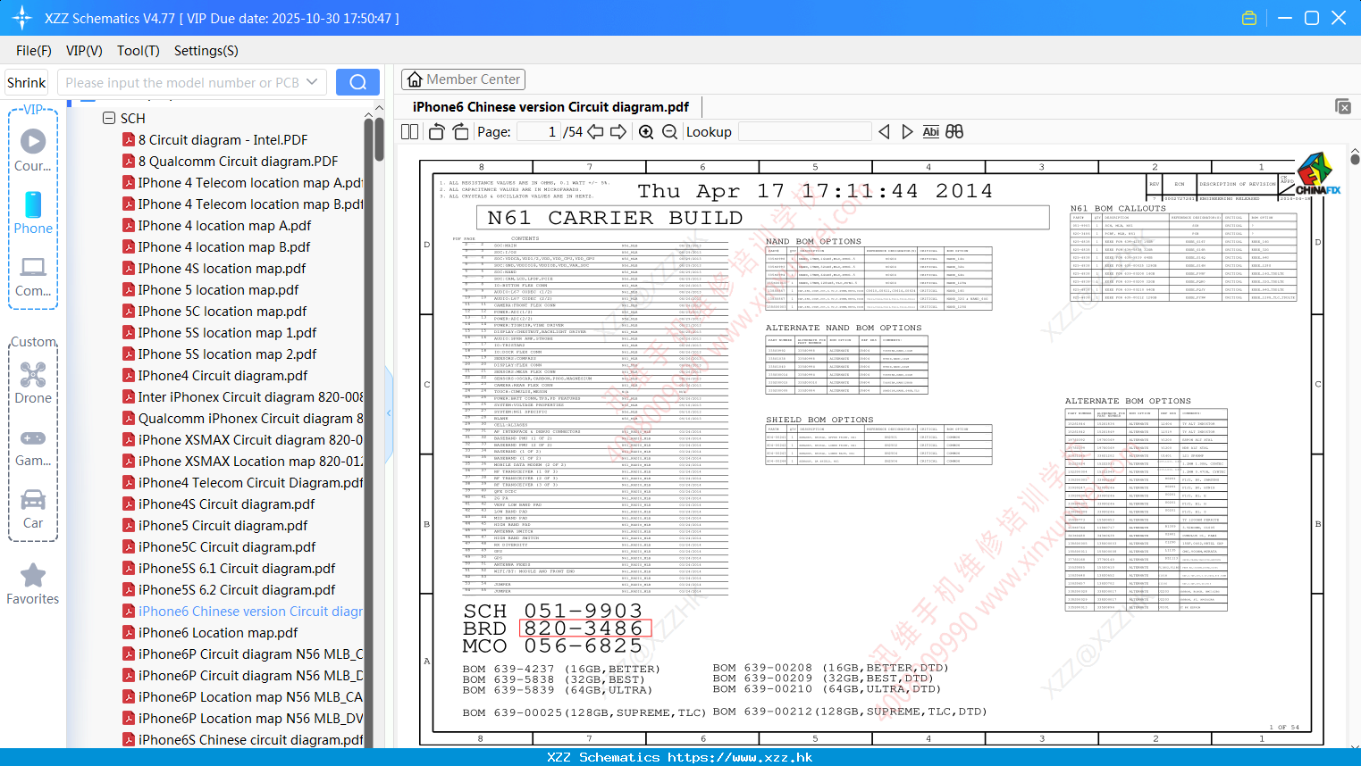Open 8 Qualcomm Circuit diagram.PDF
Image resolution: width=1361 pixels, height=766 pixels.
click(x=238, y=161)
